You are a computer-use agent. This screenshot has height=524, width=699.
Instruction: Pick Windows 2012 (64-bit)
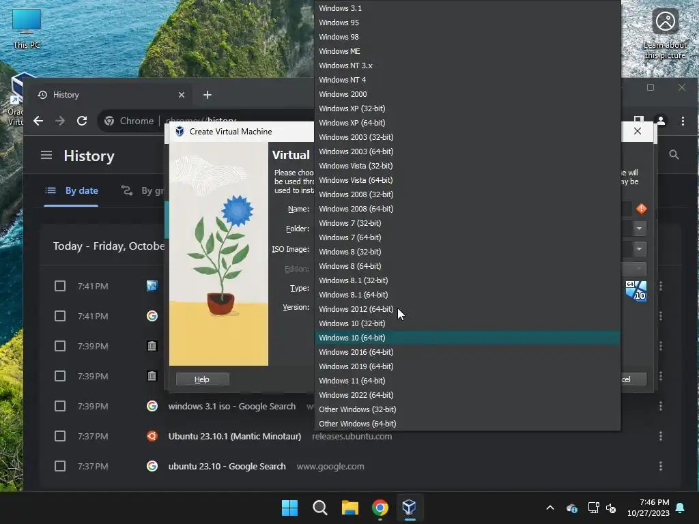tap(467, 309)
